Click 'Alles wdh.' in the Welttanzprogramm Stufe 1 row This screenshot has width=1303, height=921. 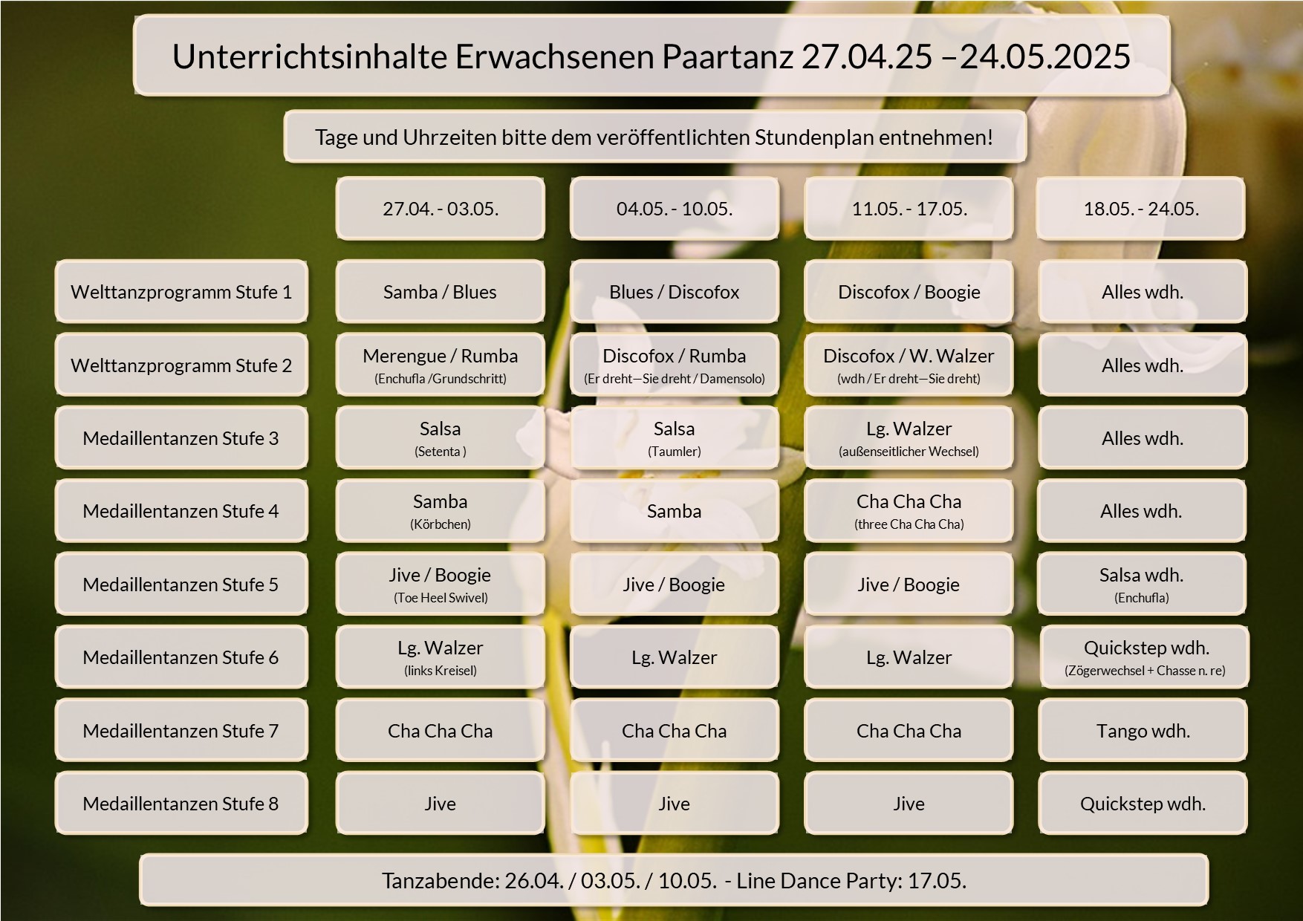point(1143,291)
